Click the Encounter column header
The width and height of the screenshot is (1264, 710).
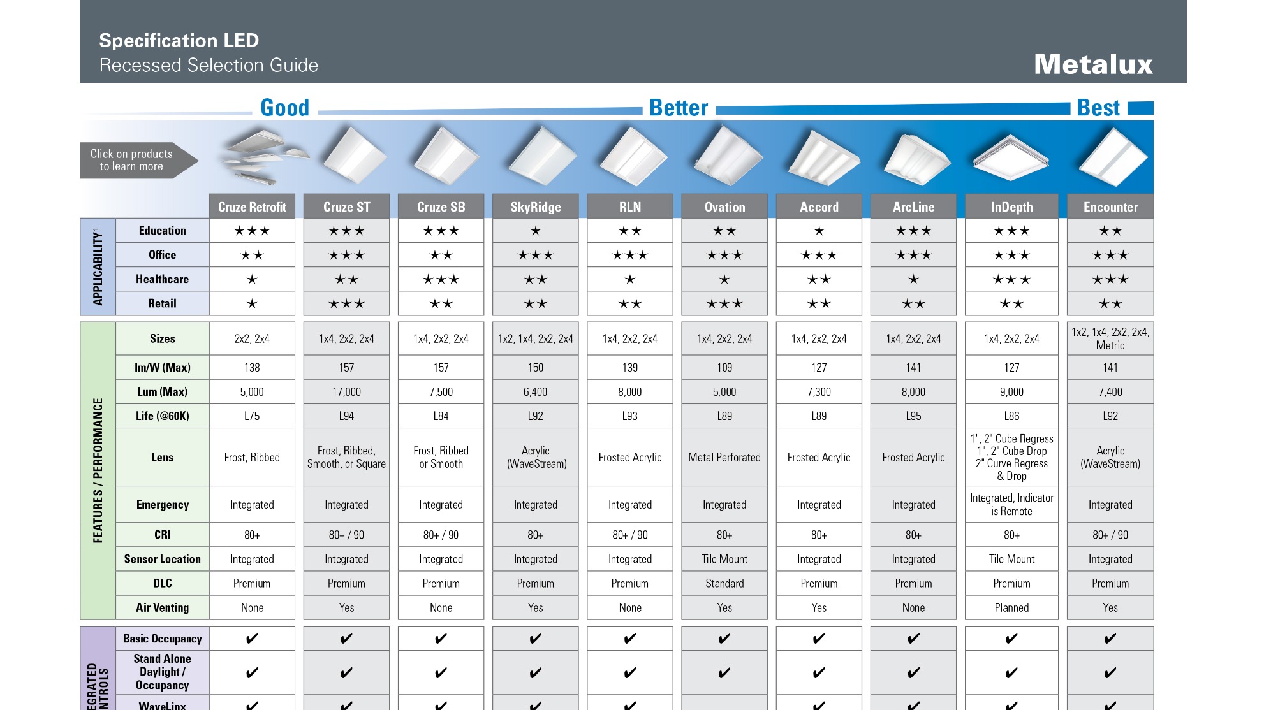tap(1110, 206)
